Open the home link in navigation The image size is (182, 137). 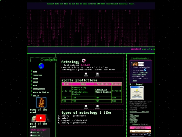35,72
